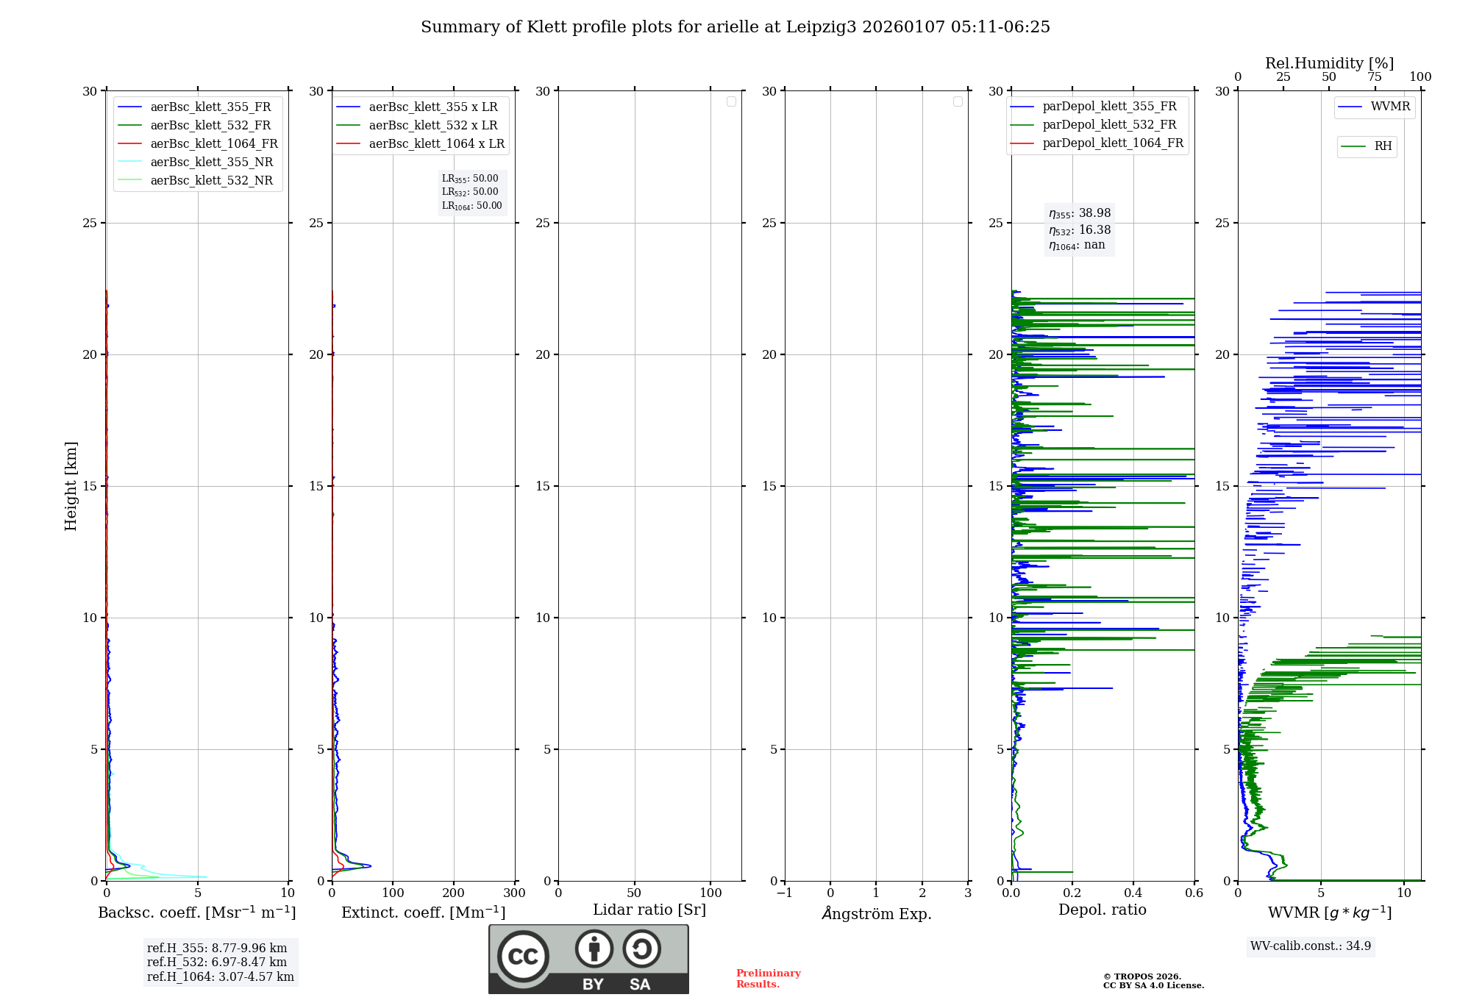Click the aerBsc_klett_355_FR legend entry

click(210, 107)
